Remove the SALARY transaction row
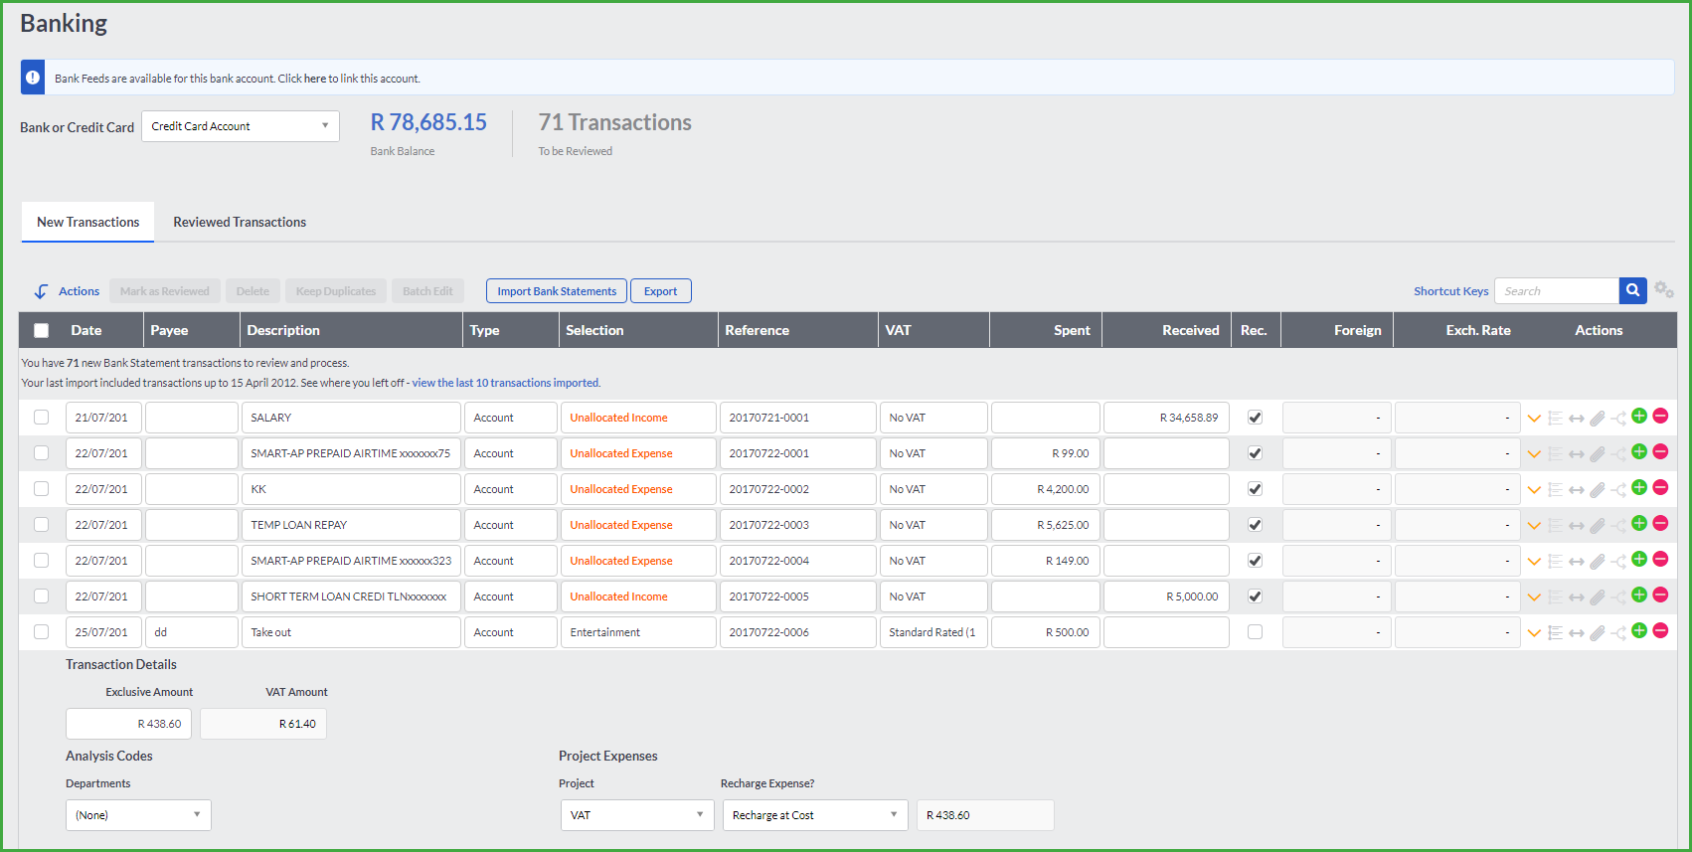Image resolution: width=1692 pixels, height=852 pixels. (1660, 417)
